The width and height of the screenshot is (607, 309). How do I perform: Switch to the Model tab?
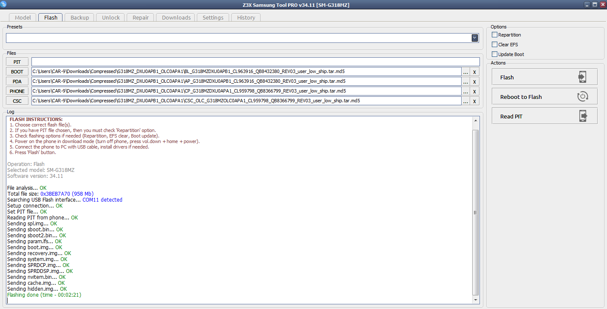point(23,17)
